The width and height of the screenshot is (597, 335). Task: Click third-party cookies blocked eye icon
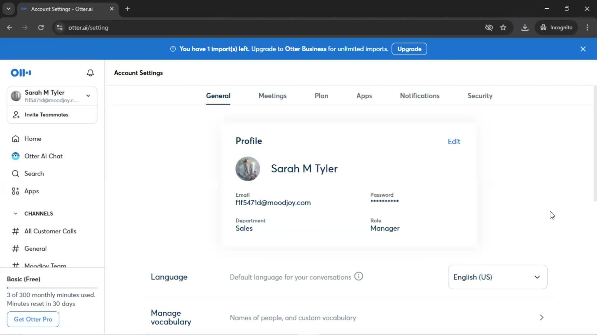pyautogui.click(x=489, y=28)
